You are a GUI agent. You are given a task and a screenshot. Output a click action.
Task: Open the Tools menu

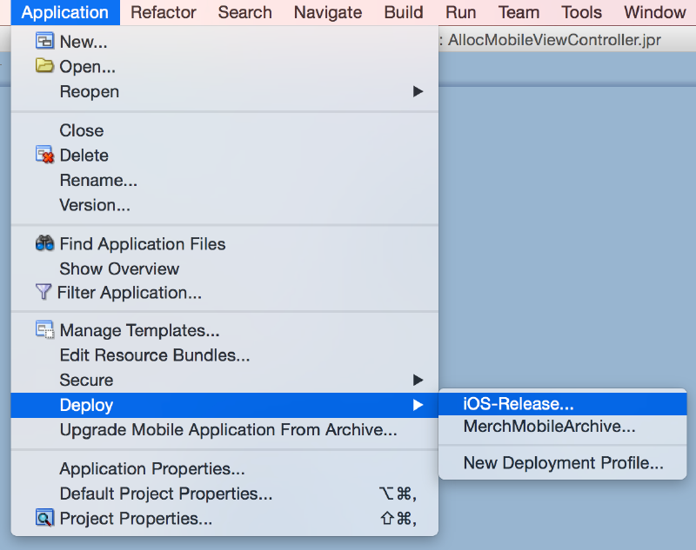click(x=580, y=13)
